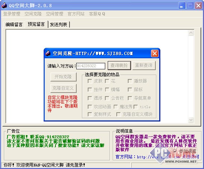Toggle the 魔法秀 checkbox
This screenshot has width=204, height=169.
116,107
